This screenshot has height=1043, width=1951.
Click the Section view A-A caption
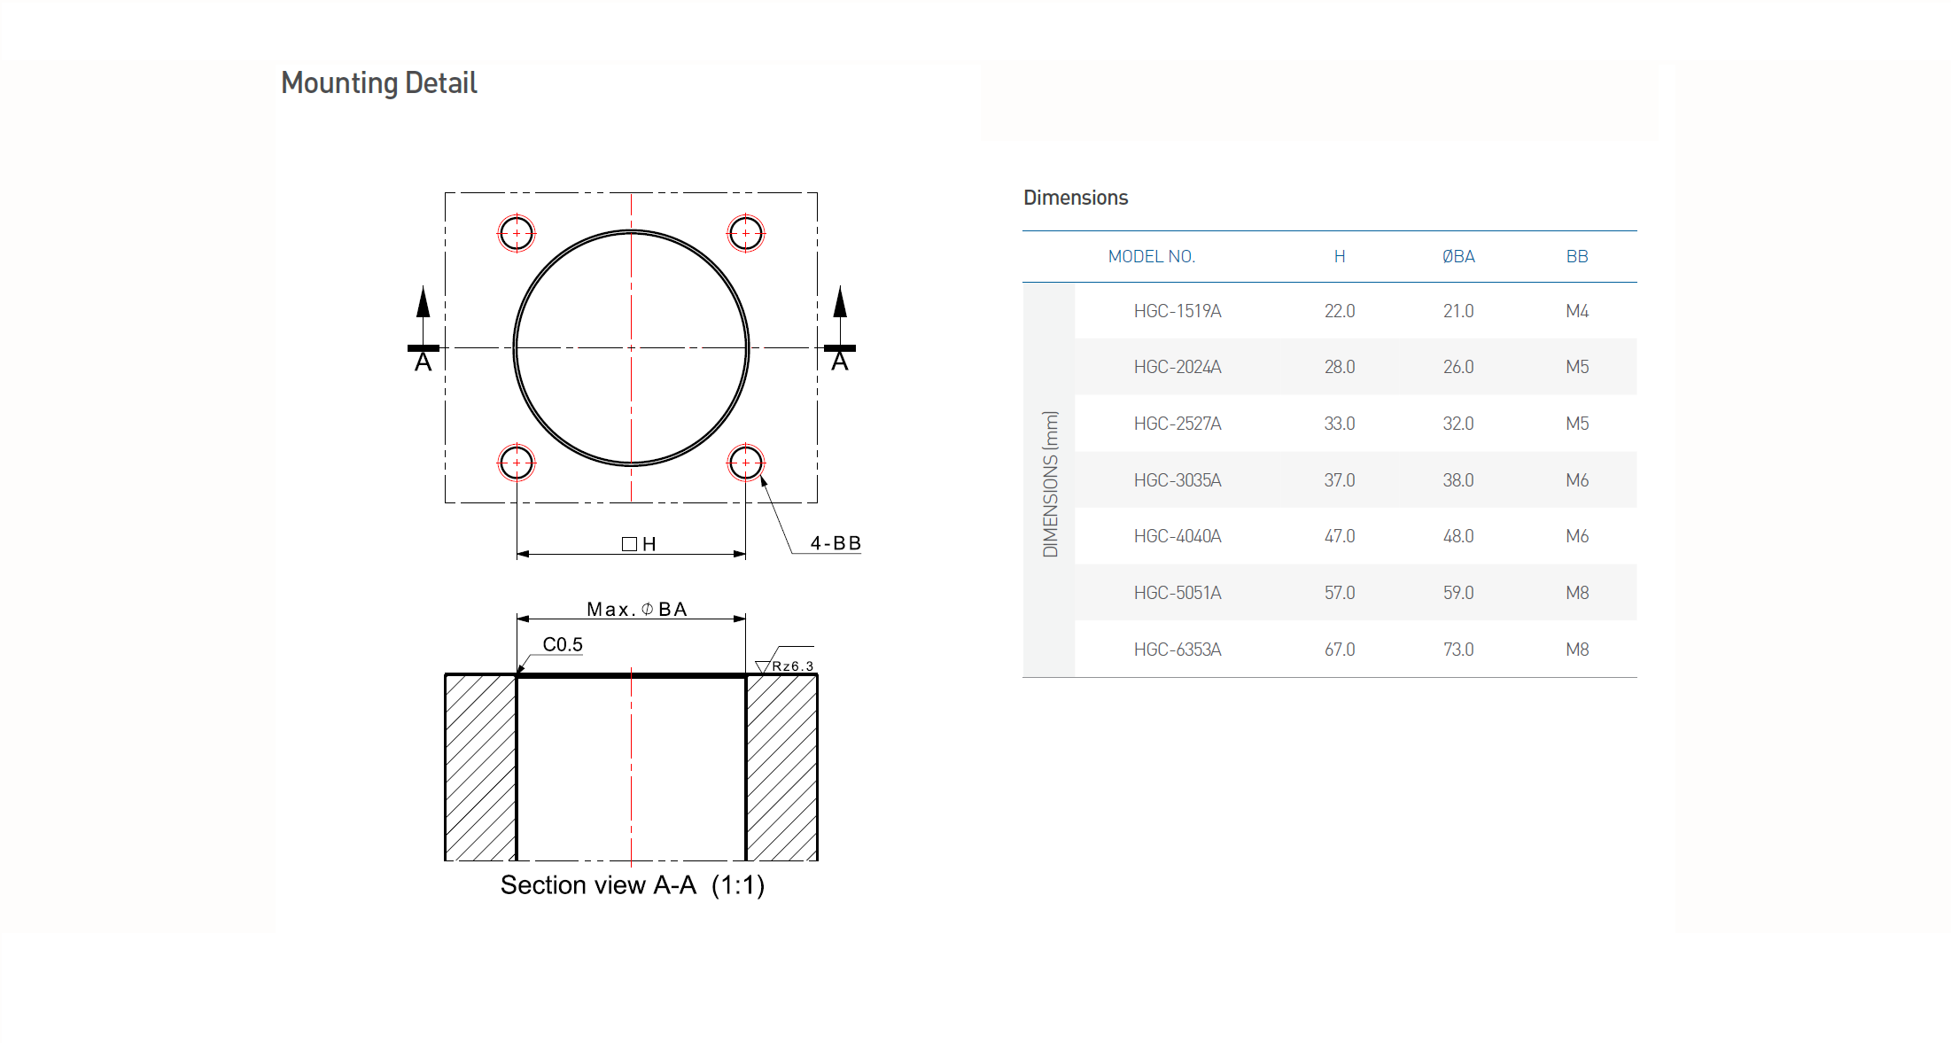tap(632, 885)
